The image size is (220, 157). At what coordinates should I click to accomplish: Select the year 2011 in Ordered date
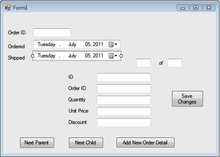click(98, 44)
